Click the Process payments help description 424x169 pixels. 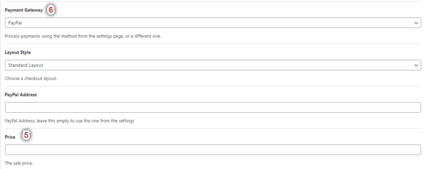83,36
